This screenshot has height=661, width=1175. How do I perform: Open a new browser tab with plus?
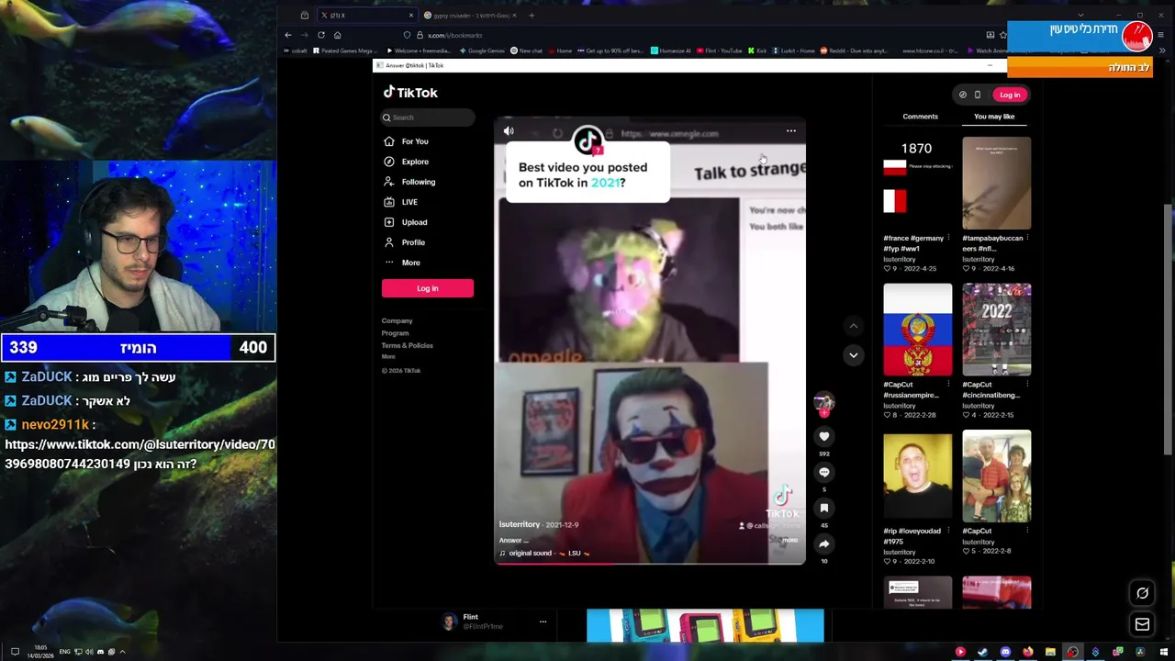[x=532, y=16]
